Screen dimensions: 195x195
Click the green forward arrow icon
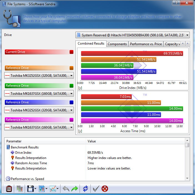75,189
